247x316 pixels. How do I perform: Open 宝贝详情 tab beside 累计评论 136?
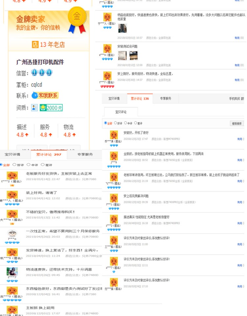click(114, 98)
